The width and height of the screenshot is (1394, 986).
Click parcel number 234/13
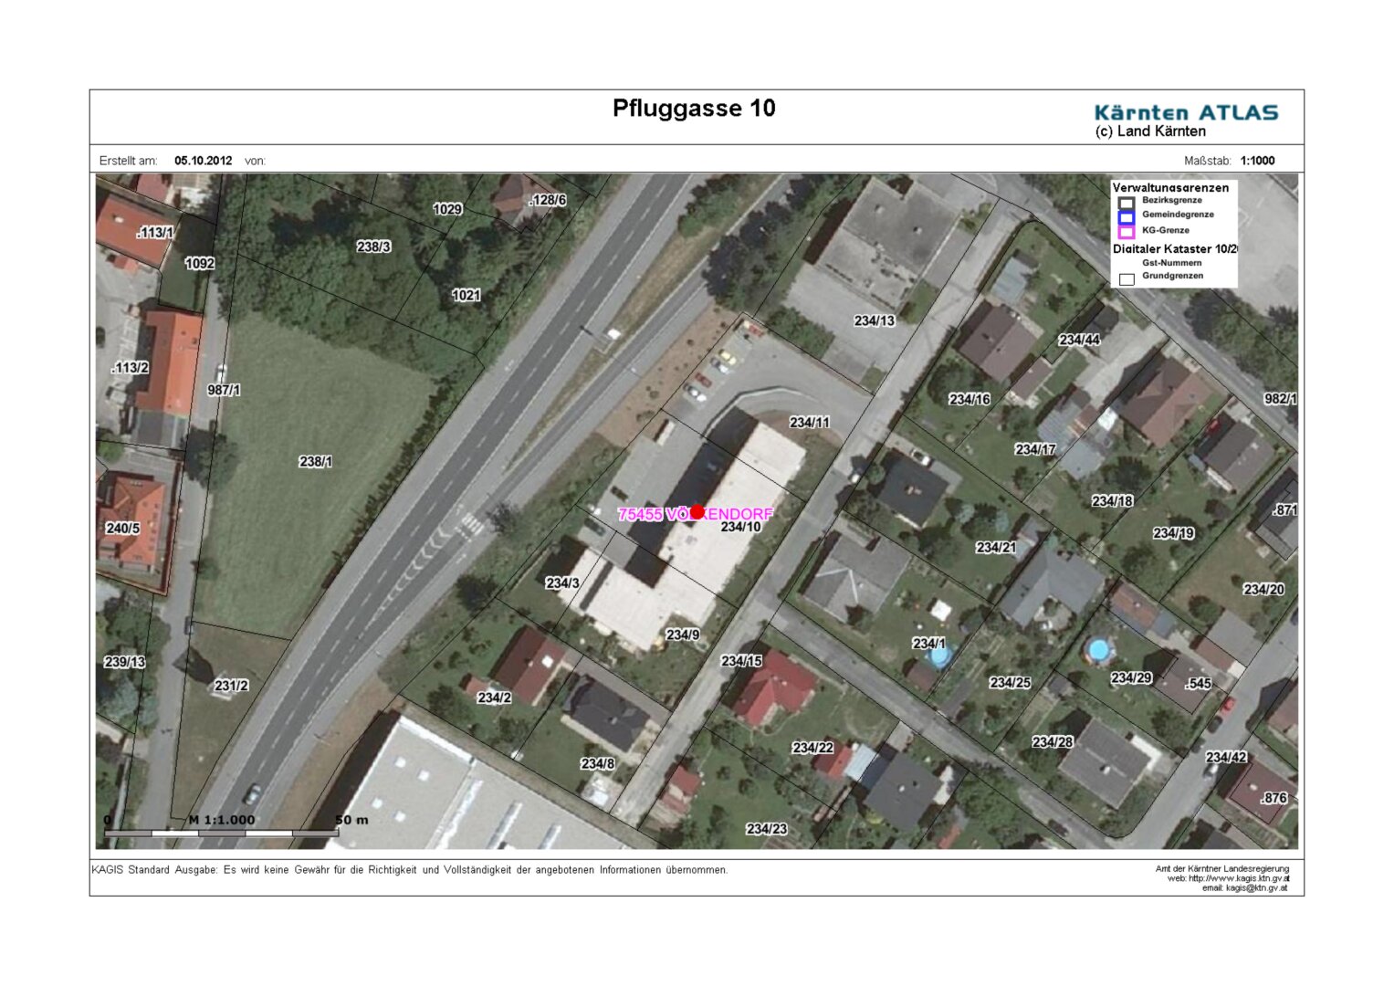(x=874, y=320)
